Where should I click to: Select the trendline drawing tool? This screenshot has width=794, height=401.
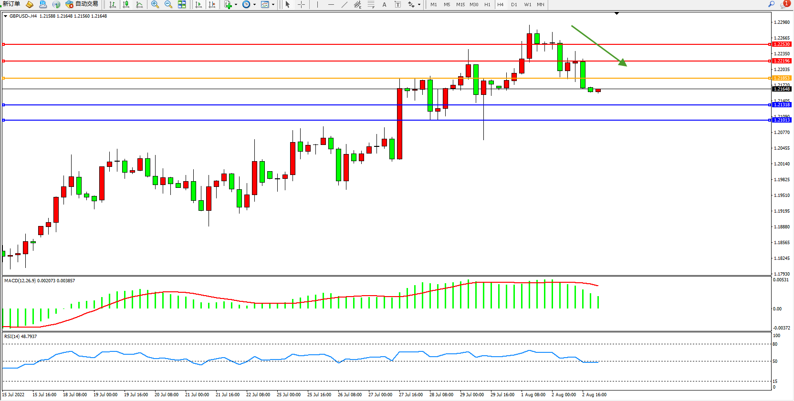coord(345,4)
